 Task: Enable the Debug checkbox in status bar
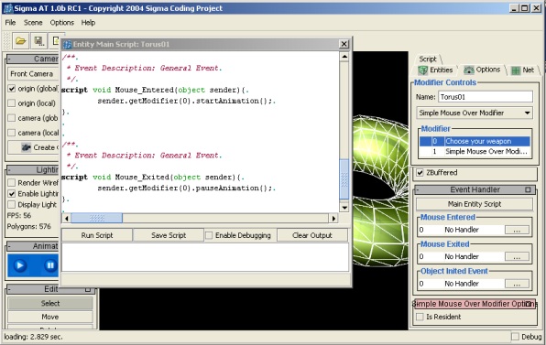515,337
